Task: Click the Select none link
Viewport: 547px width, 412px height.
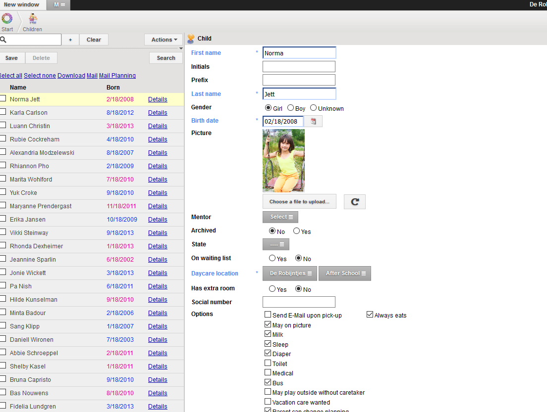Action: point(40,76)
